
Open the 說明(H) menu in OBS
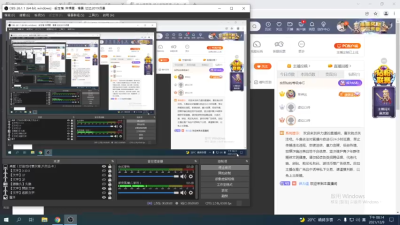[x=108, y=15]
